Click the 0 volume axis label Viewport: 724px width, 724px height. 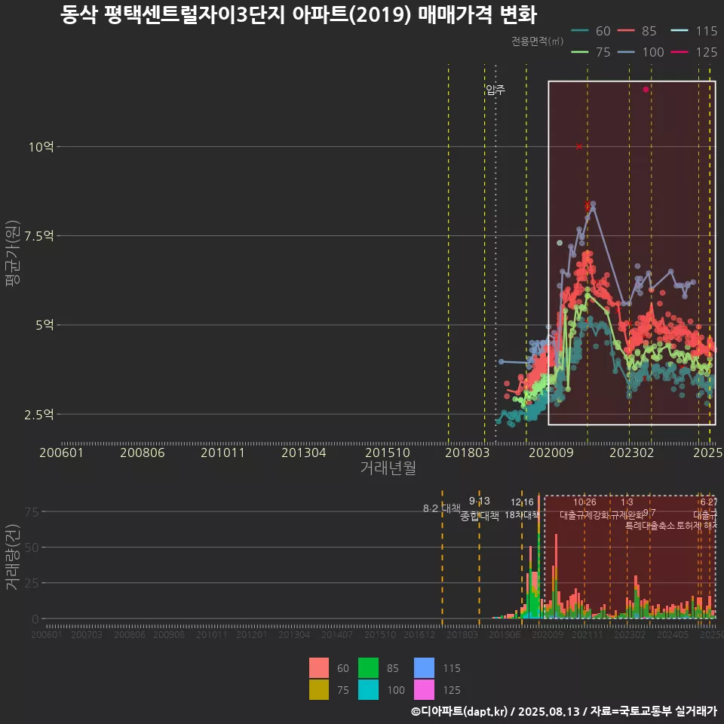[35, 618]
